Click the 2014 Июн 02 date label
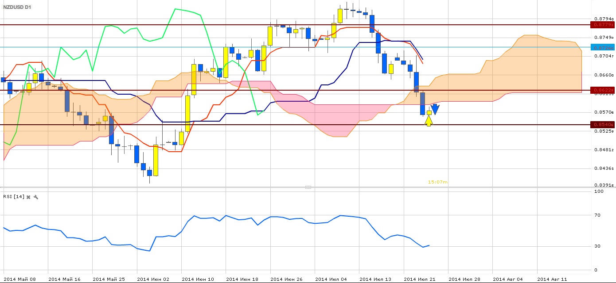 [153, 279]
